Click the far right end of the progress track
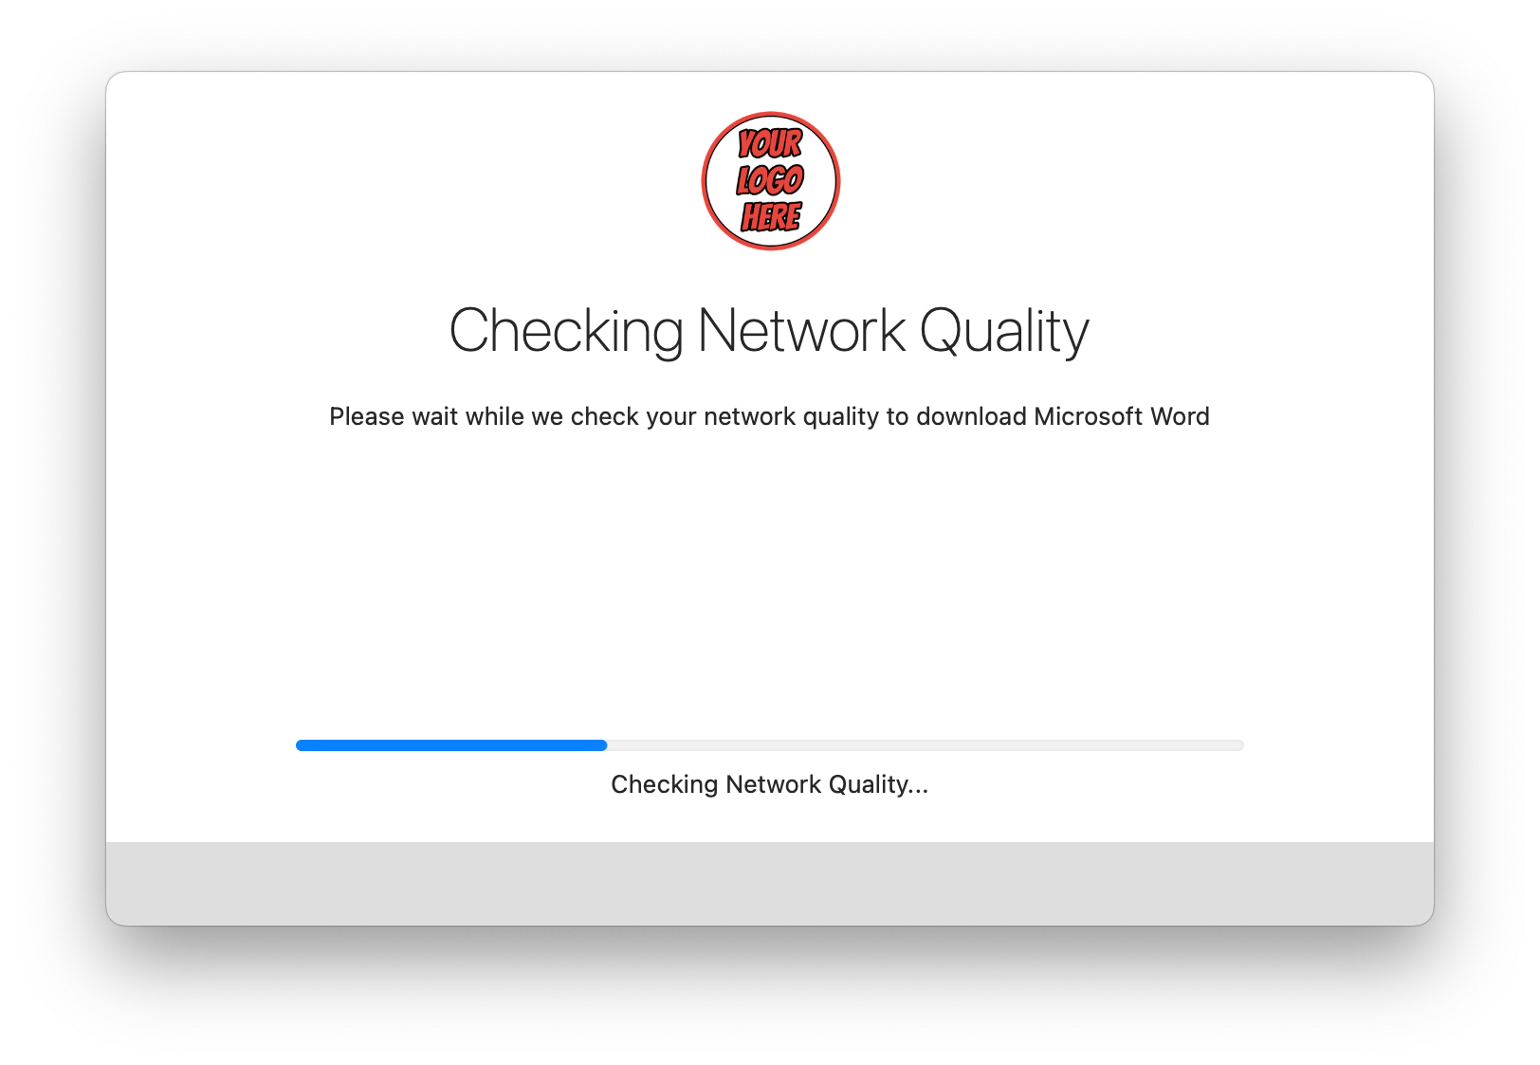Screen dimensions: 1540x1065 [x=1239, y=745]
